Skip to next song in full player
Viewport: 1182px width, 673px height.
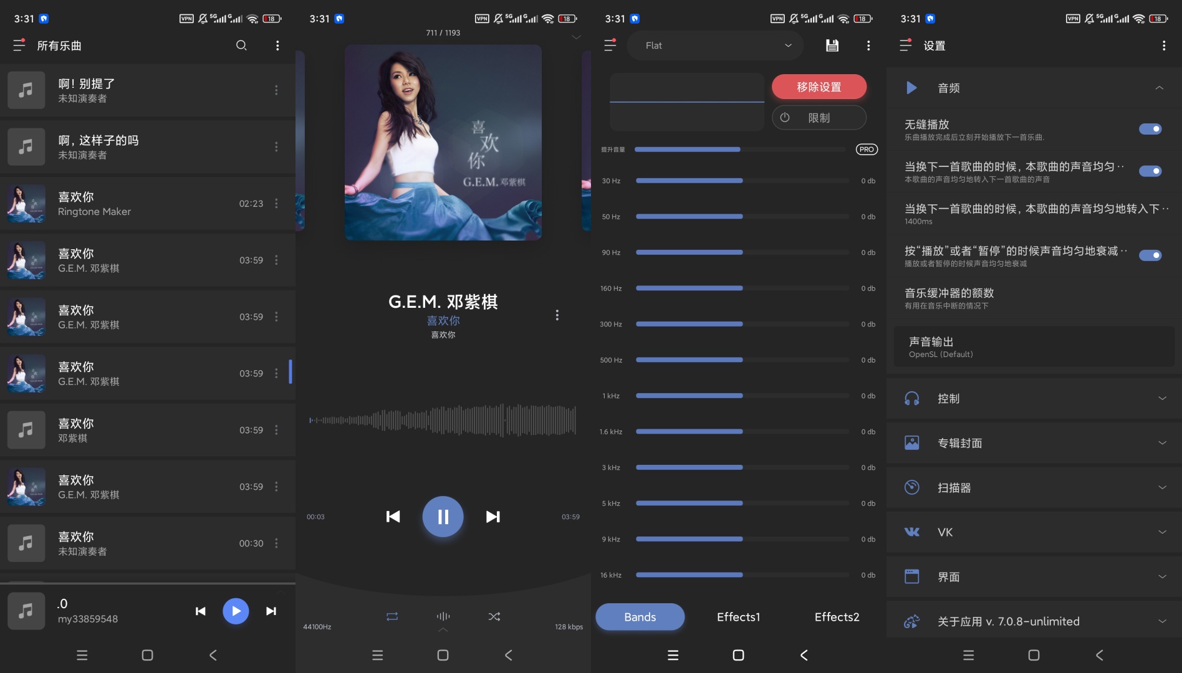pyautogui.click(x=492, y=517)
